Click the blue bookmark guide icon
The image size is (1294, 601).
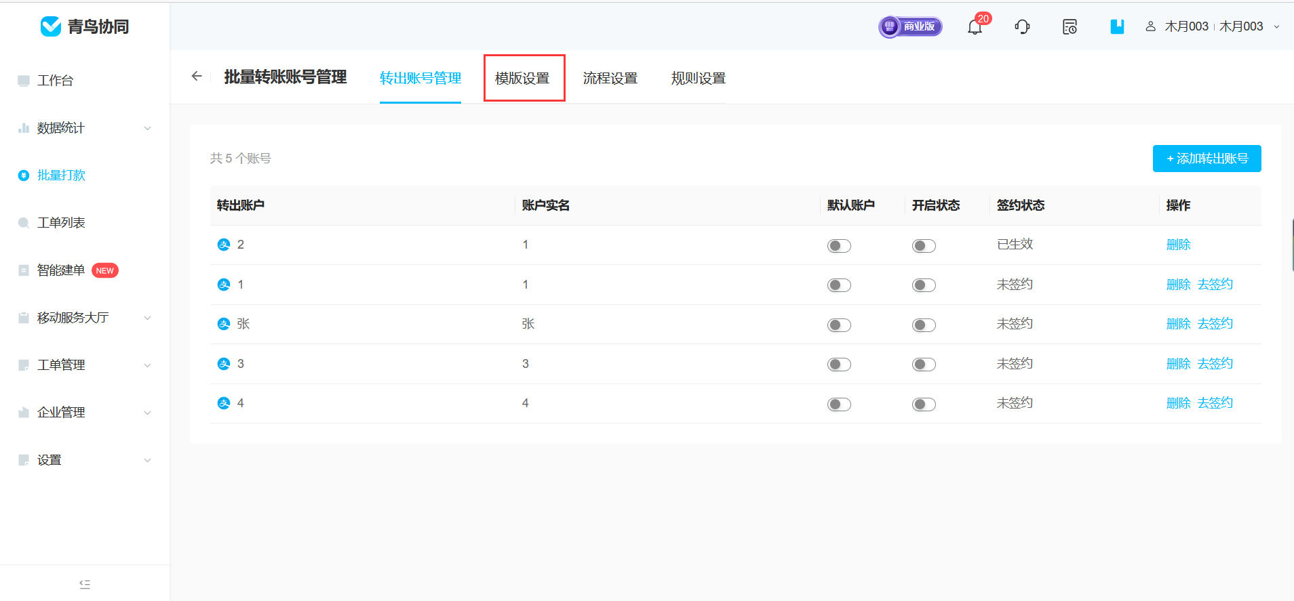1117,26
